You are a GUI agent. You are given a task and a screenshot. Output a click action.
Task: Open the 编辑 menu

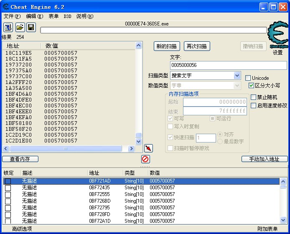click(x=34, y=16)
